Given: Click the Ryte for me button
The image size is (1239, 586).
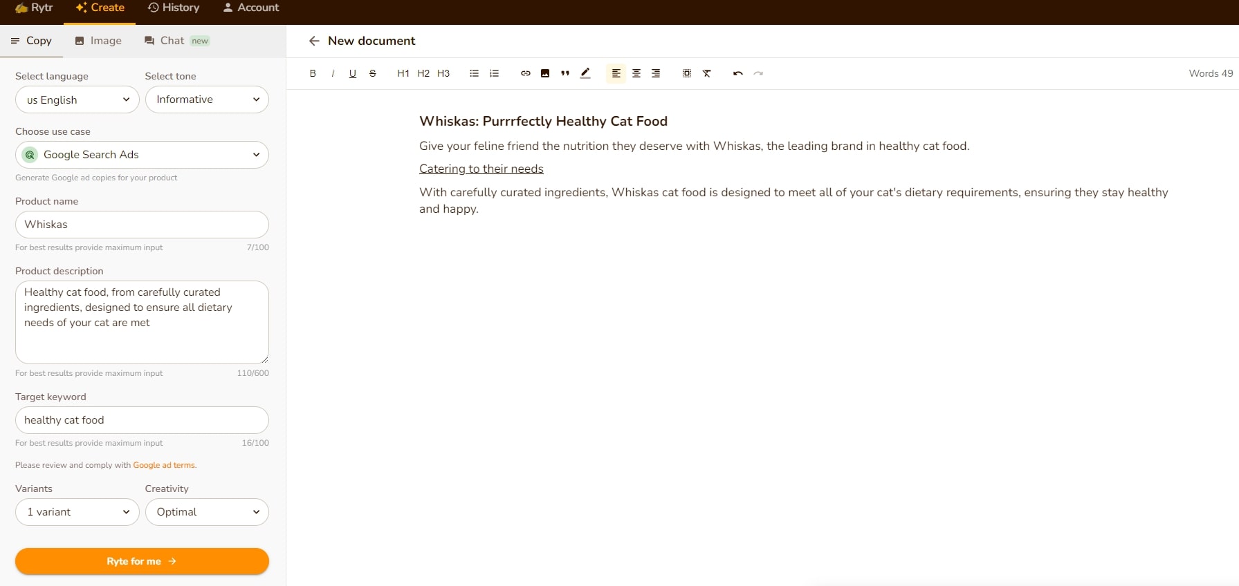Looking at the screenshot, I should (142, 561).
